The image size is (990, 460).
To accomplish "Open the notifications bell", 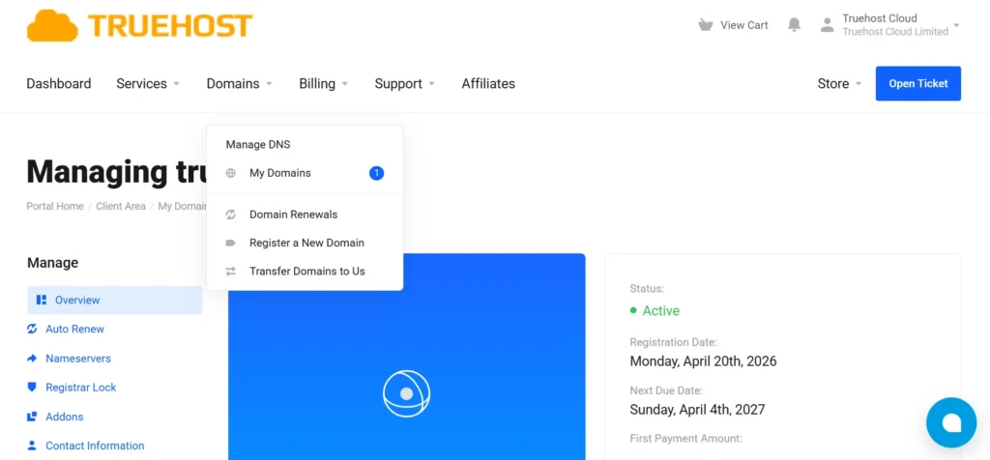I will [795, 25].
